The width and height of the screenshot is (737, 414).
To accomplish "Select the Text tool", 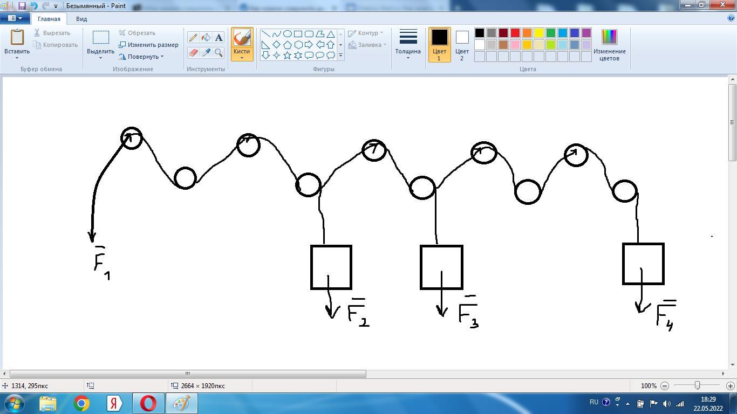I will pyautogui.click(x=219, y=38).
